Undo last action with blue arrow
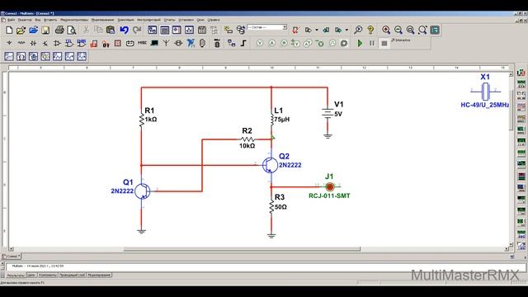The width and height of the screenshot is (528, 297). 125,30
